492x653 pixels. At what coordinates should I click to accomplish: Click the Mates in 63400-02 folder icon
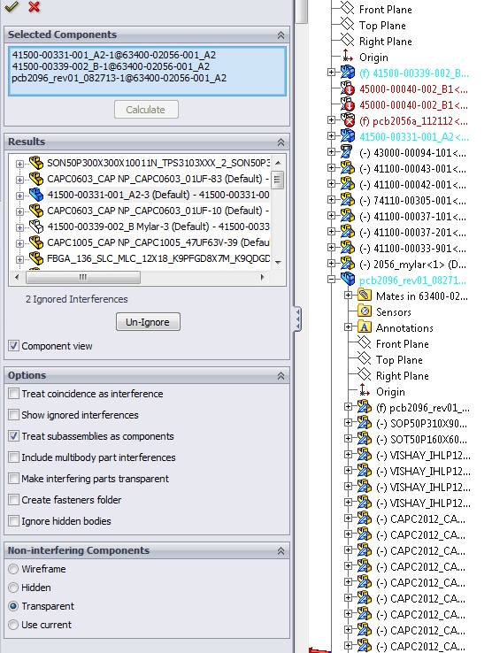[365, 296]
